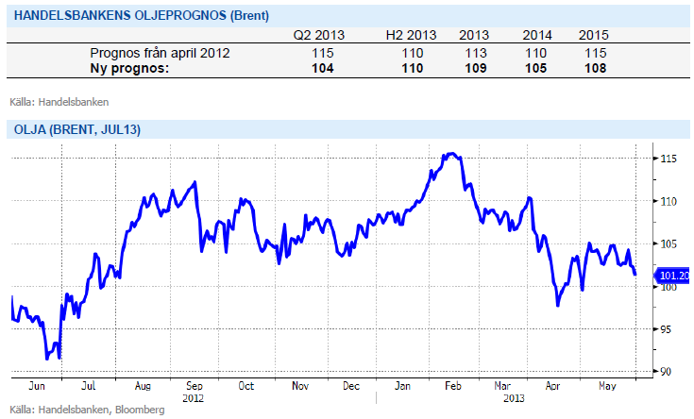Viewport: 694px width, 419px height.
Task: Click the 95 tick on price axis
Action: pos(667,329)
